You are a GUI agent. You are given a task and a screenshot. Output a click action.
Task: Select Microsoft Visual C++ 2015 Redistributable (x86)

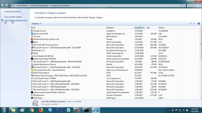click(x=103, y=67)
